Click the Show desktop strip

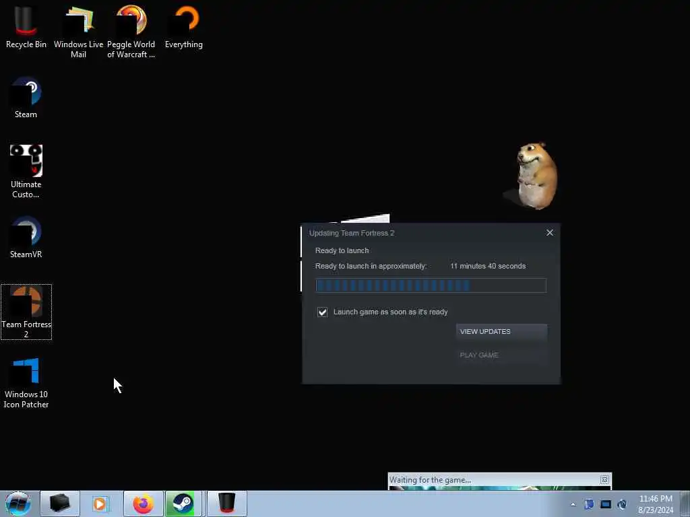tap(685, 504)
